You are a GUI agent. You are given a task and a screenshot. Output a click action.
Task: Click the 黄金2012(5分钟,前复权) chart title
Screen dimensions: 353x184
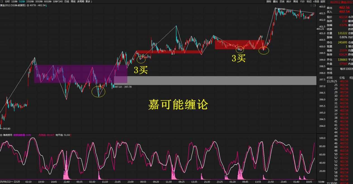13,5
